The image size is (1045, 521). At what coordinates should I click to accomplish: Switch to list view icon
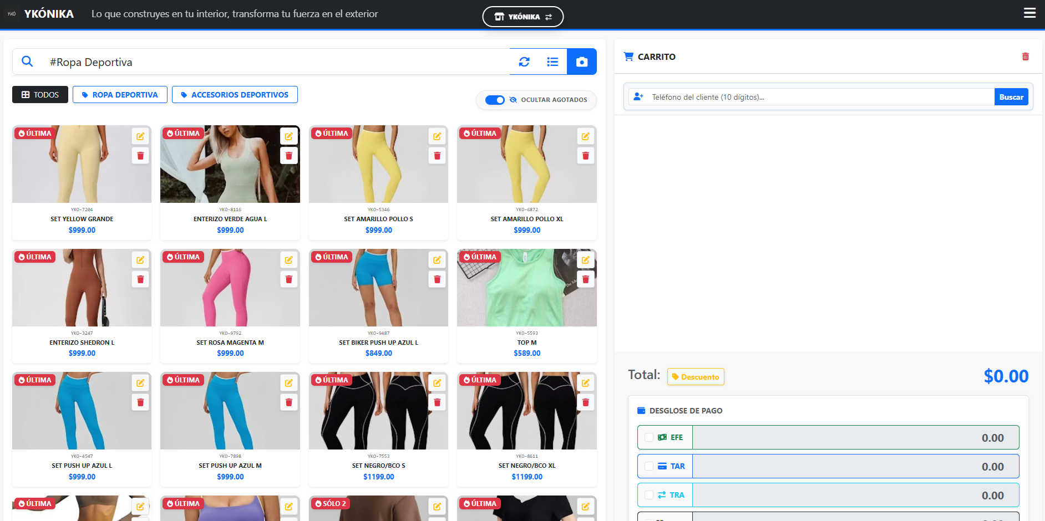point(552,62)
